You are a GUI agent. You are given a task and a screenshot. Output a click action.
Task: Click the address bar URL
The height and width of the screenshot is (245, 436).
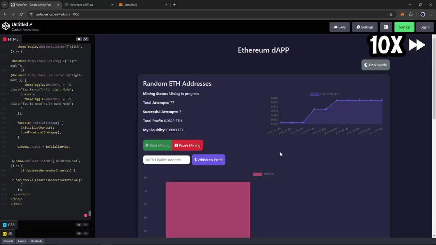point(57,14)
